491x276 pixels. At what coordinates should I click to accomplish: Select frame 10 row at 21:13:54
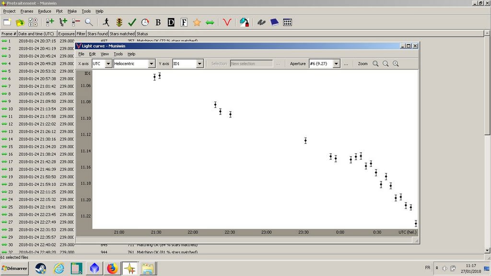click(x=37, y=109)
